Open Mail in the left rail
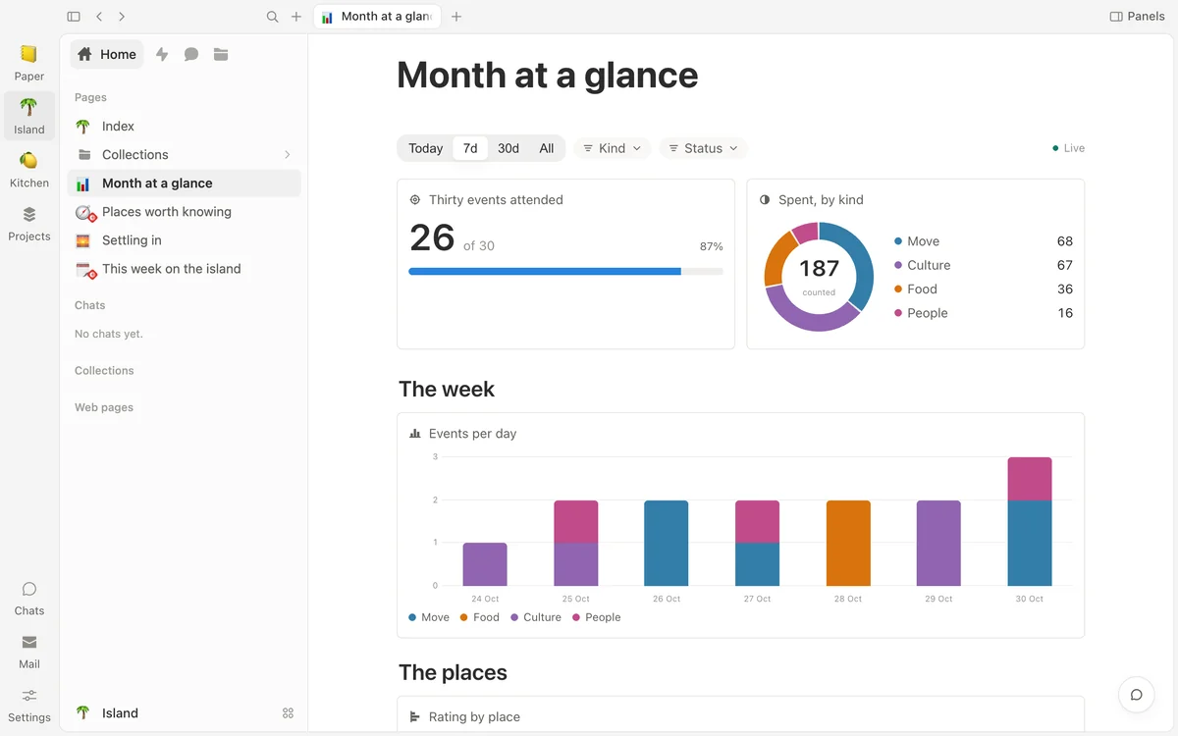Screen dimensions: 1178x736 29,651
